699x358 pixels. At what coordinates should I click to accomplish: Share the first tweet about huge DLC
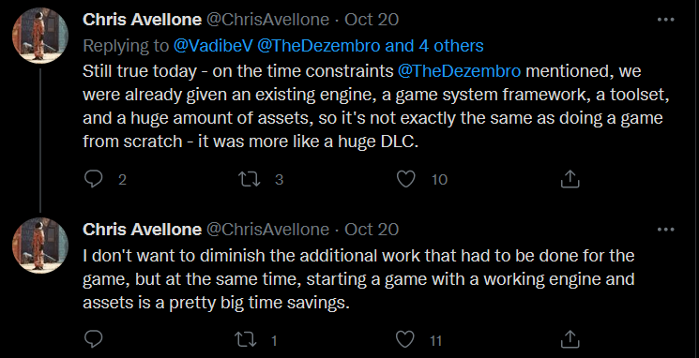click(x=570, y=179)
